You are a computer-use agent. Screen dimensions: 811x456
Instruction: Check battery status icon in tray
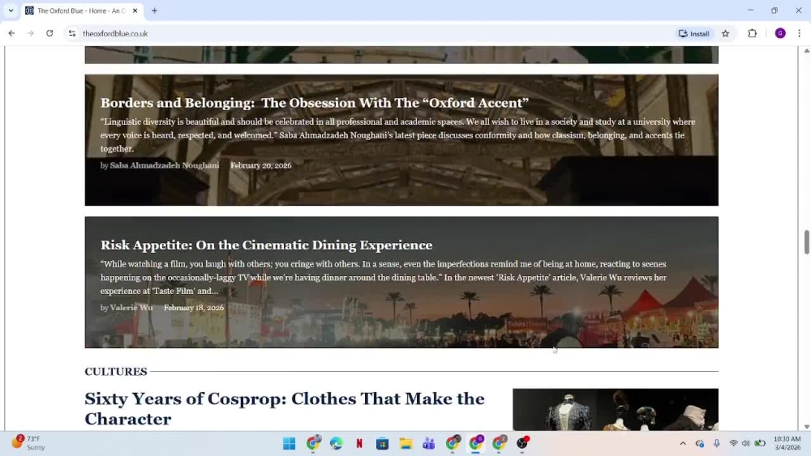[x=760, y=443]
